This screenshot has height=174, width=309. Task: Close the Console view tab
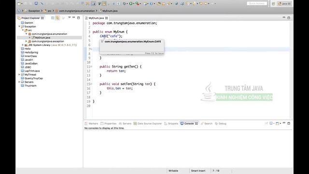pyautogui.click(x=197, y=124)
